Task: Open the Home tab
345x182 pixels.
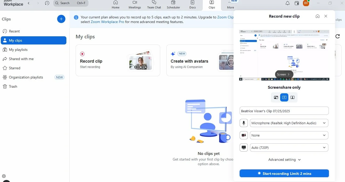Action: [x=116, y=5]
